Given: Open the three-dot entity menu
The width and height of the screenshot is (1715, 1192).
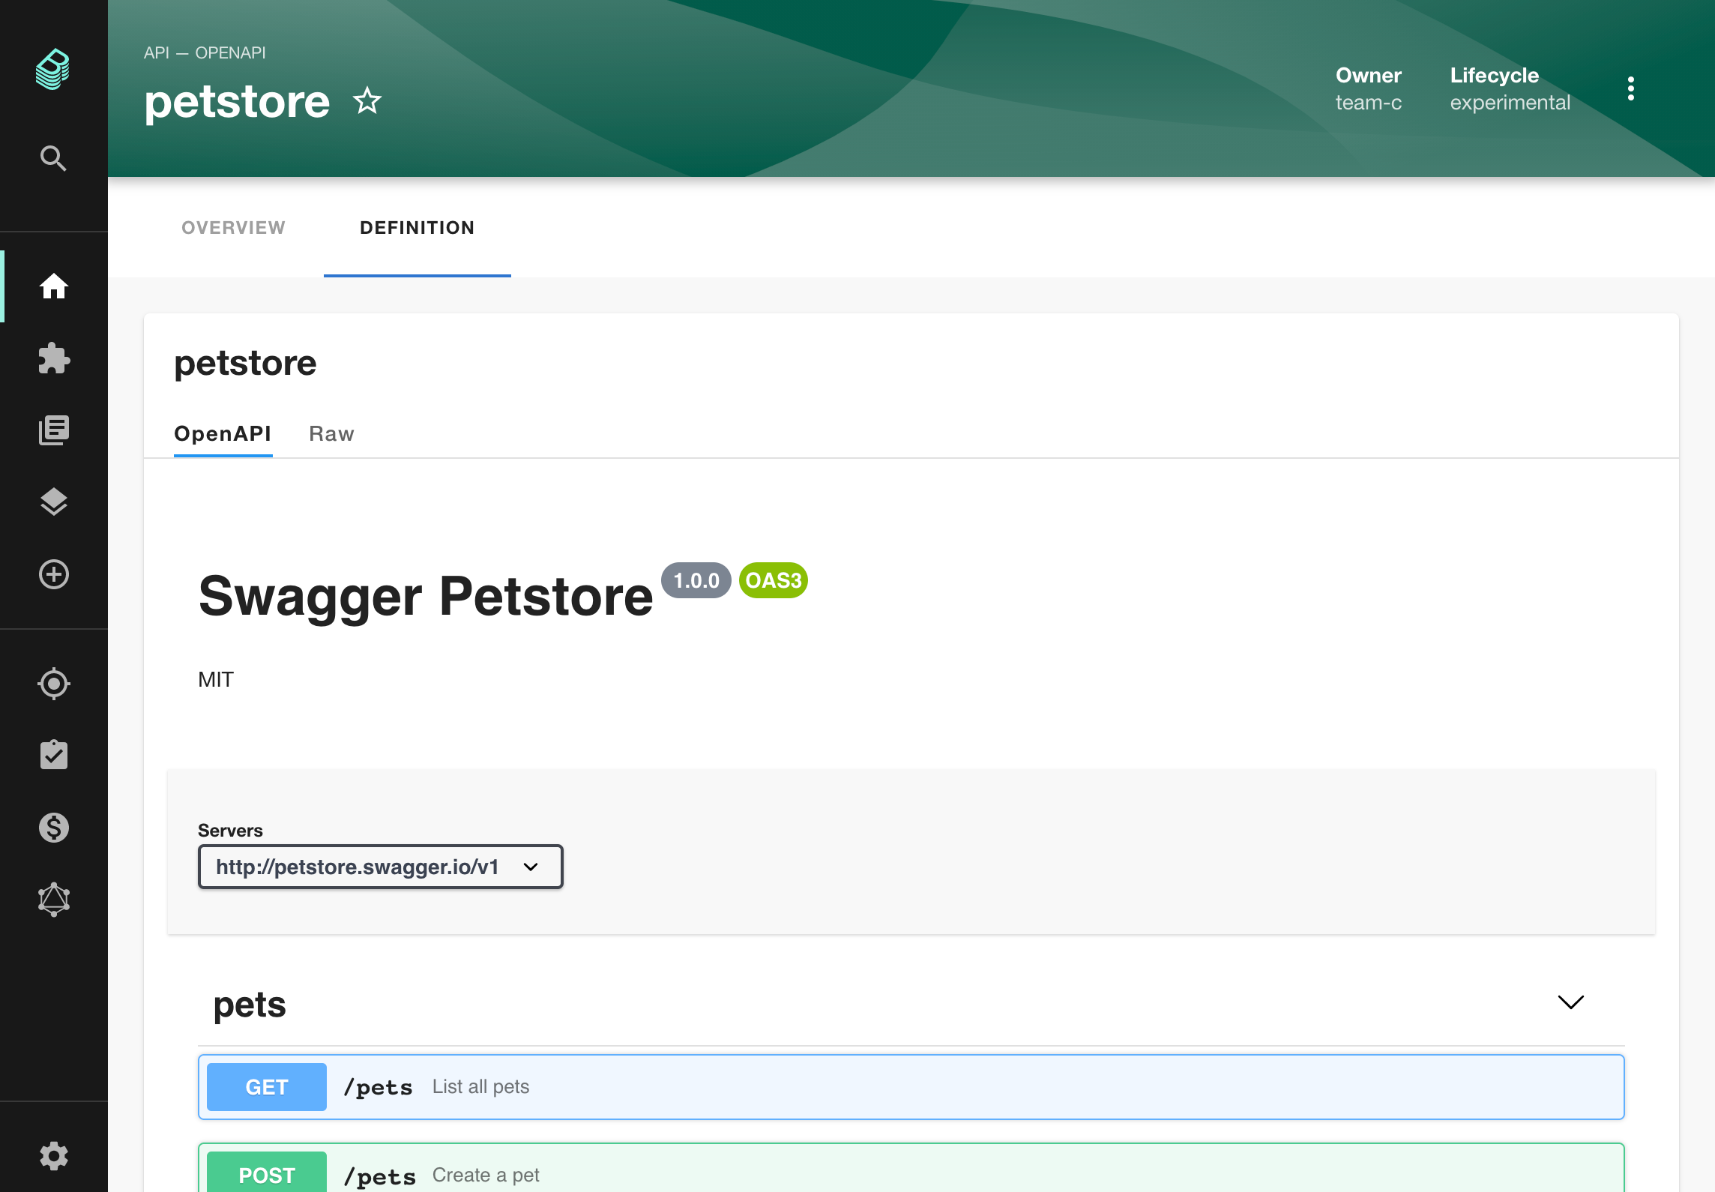Looking at the screenshot, I should click(x=1630, y=88).
